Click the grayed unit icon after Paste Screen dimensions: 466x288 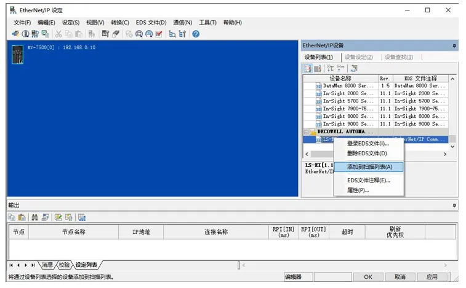pyautogui.click(x=91, y=34)
